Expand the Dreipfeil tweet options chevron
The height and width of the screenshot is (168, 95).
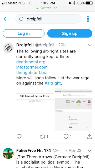90,45
